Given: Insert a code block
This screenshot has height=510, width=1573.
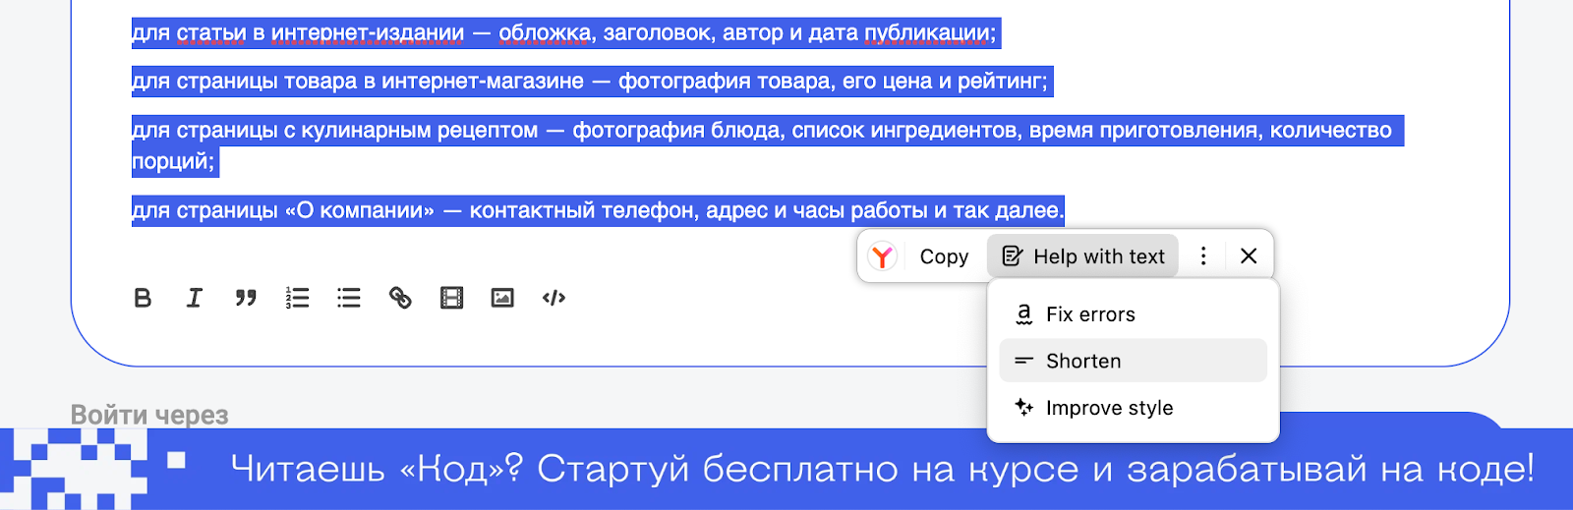Looking at the screenshot, I should tap(553, 298).
